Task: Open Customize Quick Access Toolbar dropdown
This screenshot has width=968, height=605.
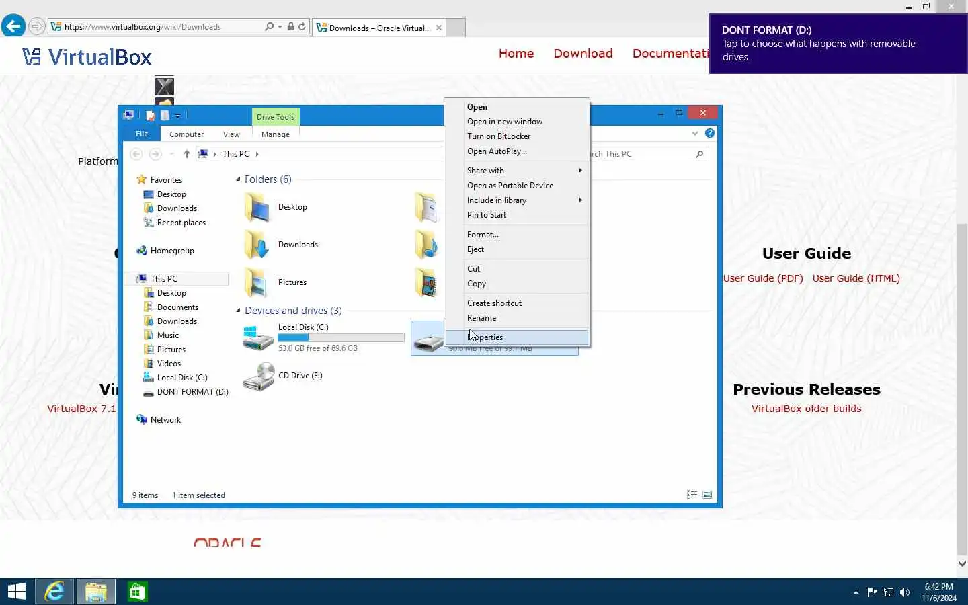Action: tap(177, 116)
